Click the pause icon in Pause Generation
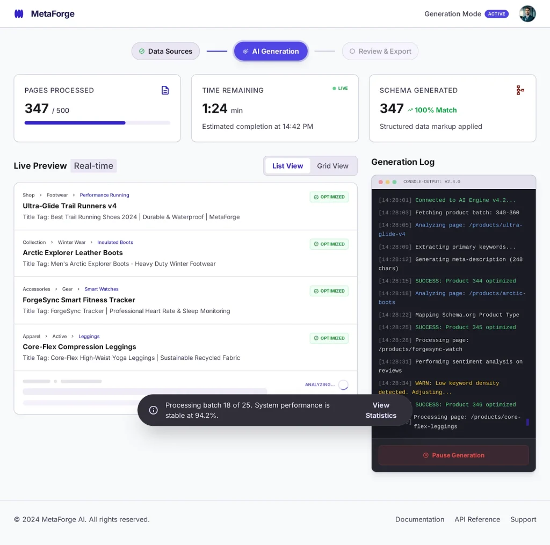Viewport: 550px width, 545px height. click(x=425, y=455)
